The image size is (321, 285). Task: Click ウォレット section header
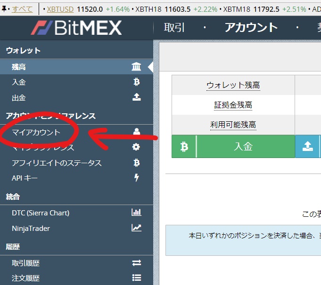[23, 50]
